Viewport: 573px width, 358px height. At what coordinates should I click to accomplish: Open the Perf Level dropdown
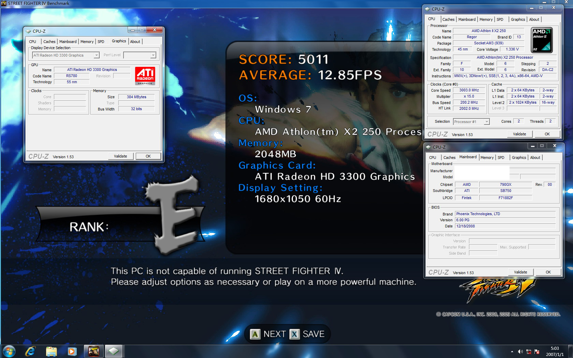153,55
